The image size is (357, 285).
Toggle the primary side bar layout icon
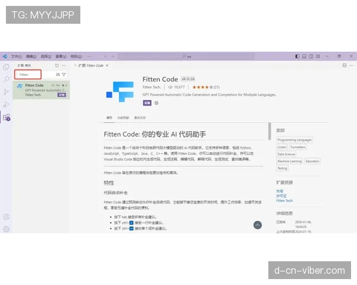(297, 56)
